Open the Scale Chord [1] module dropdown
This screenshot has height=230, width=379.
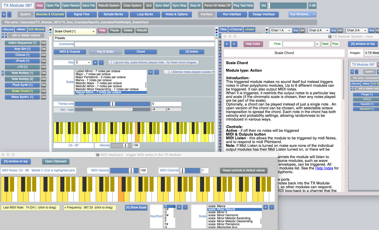[x=75, y=31]
